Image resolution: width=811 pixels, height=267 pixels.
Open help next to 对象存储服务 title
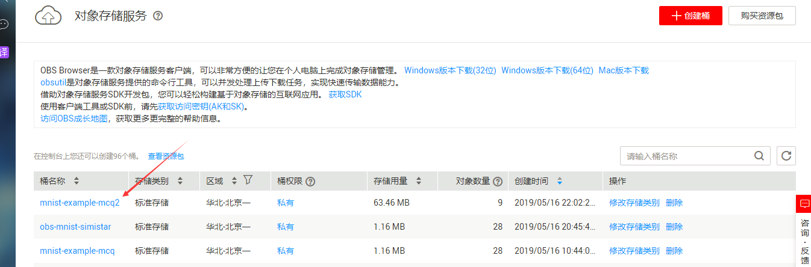coord(158,16)
